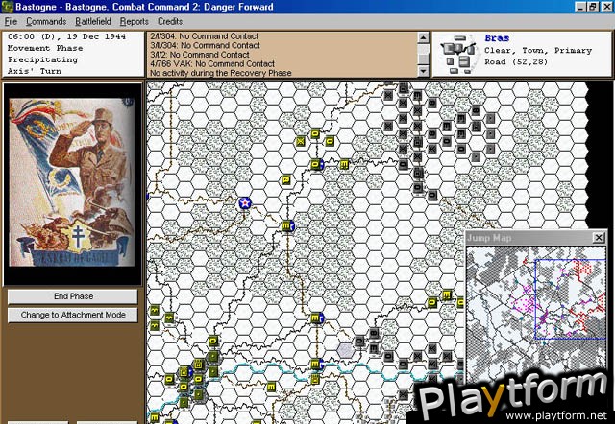Select yellow blue-badged unit nearest the star marker

point(288,225)
